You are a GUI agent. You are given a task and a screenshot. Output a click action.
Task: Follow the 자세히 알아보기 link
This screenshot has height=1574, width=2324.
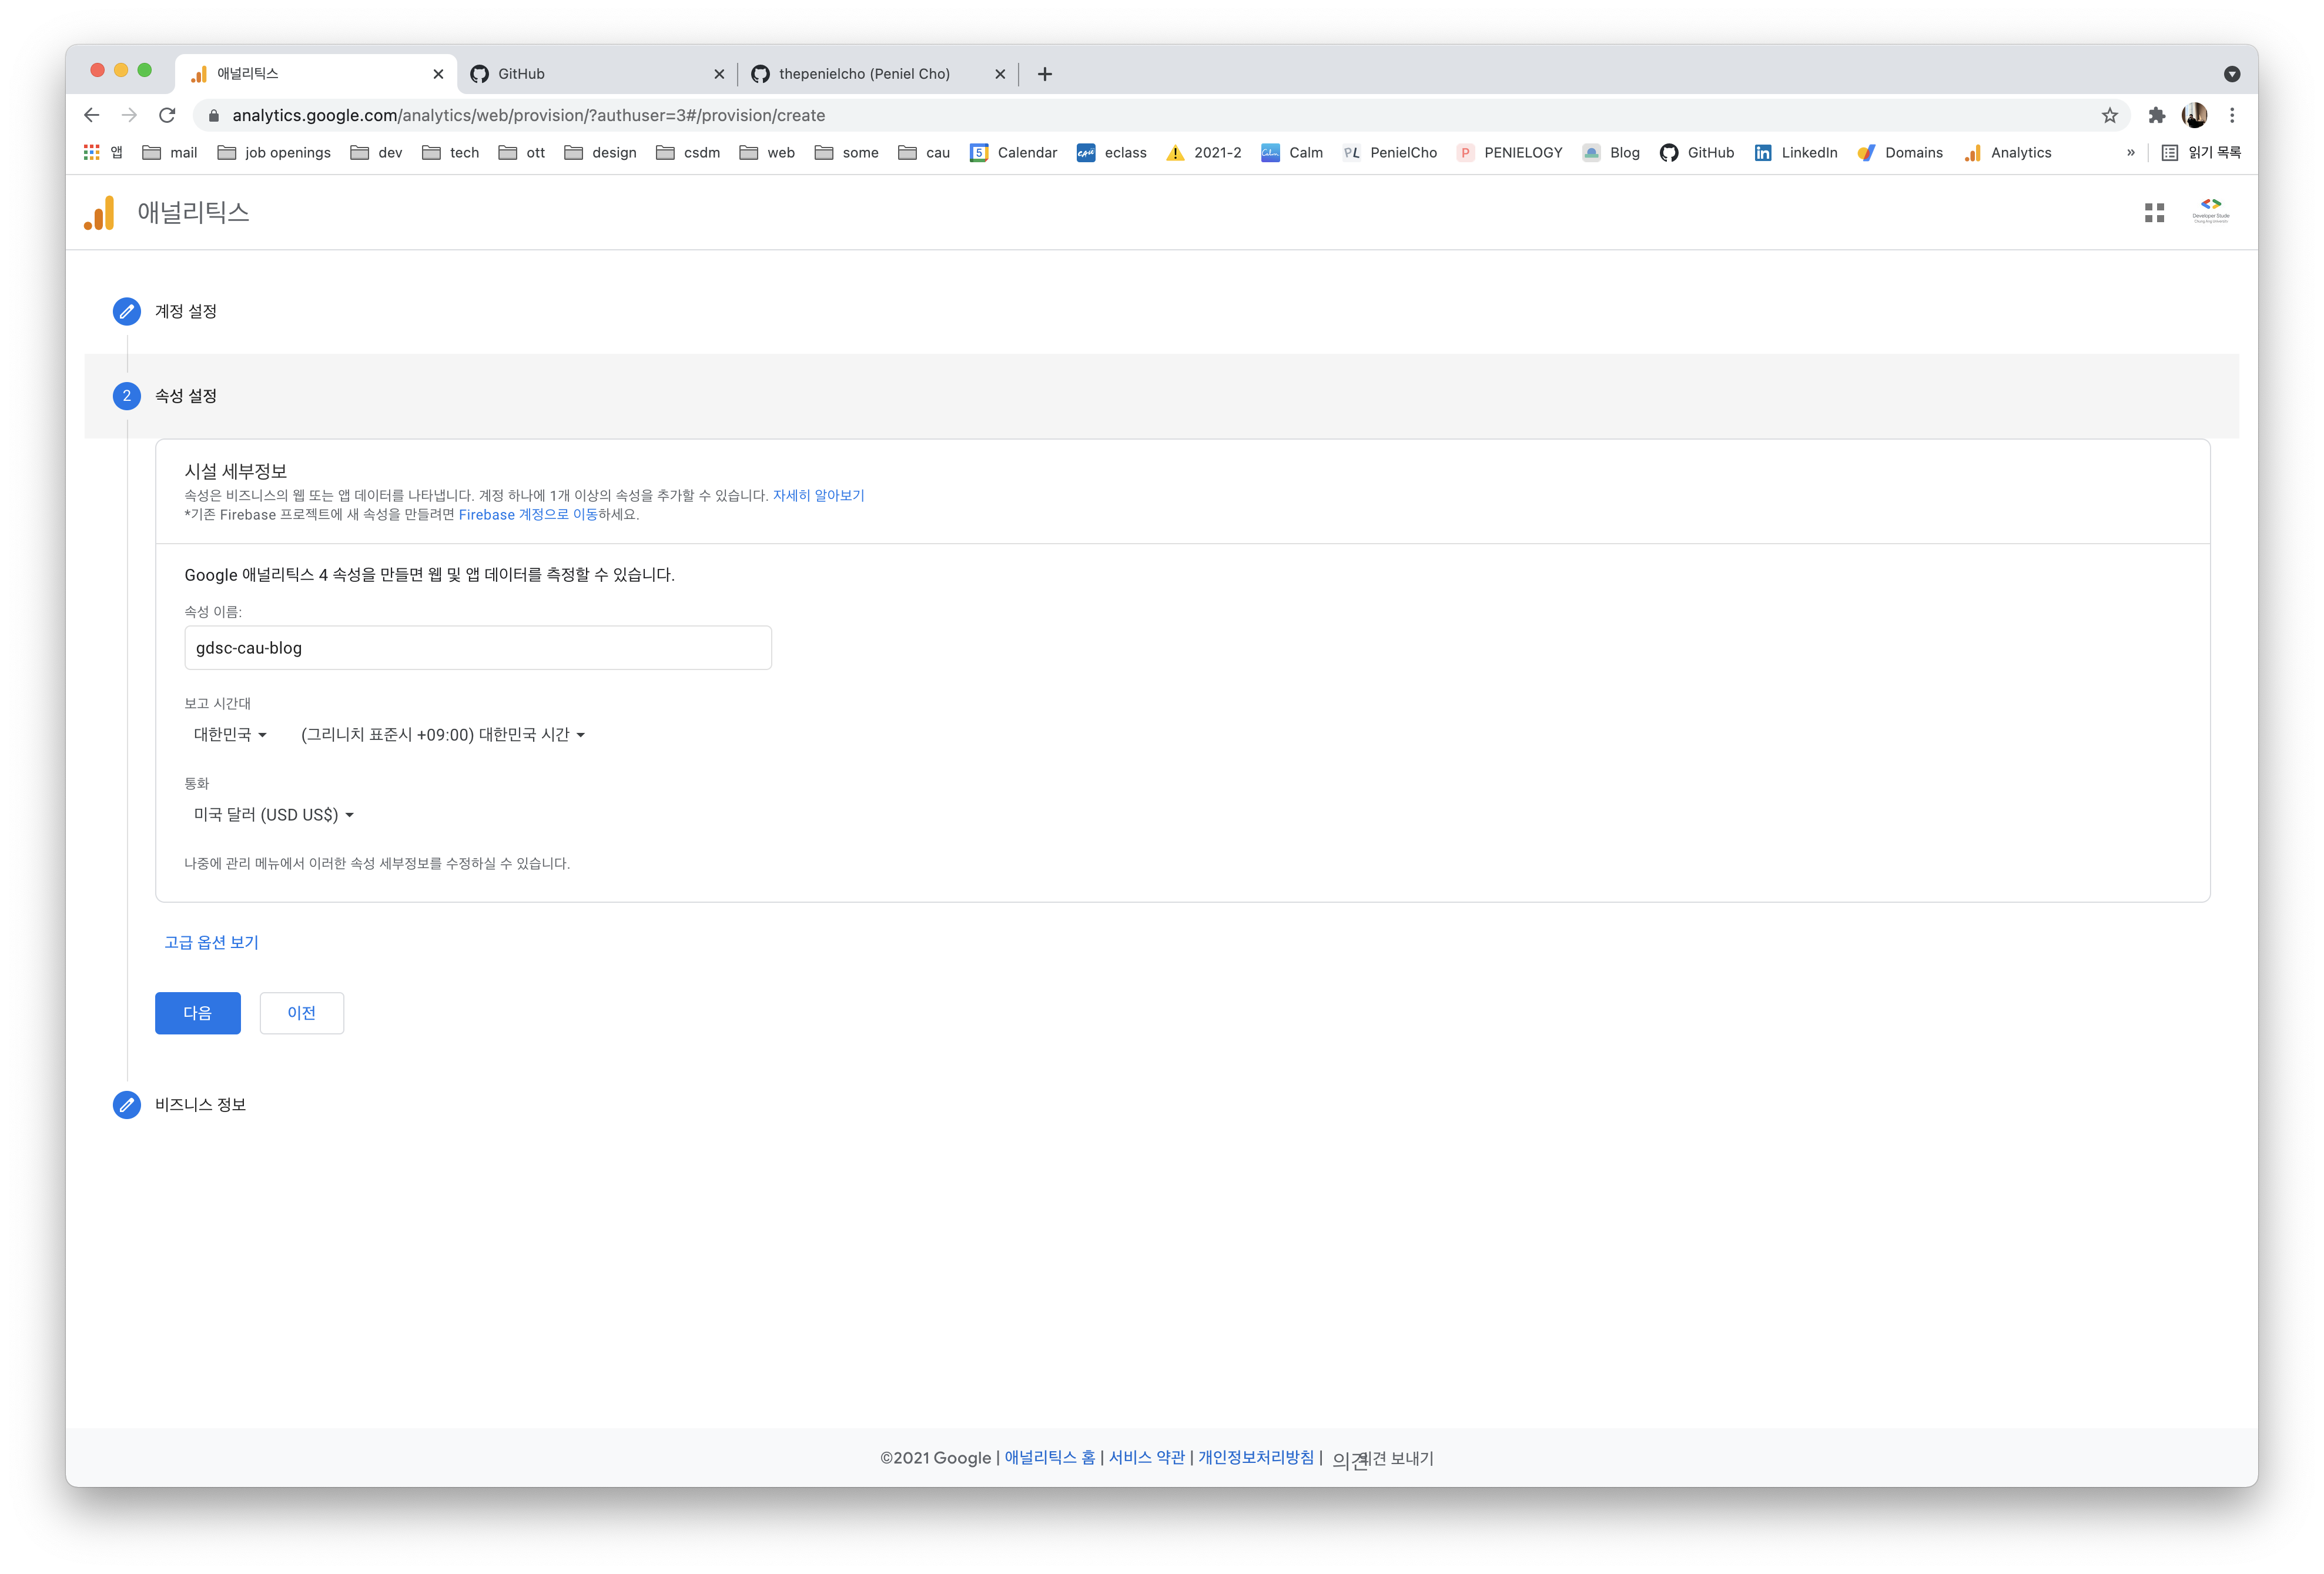coord(818,495)
